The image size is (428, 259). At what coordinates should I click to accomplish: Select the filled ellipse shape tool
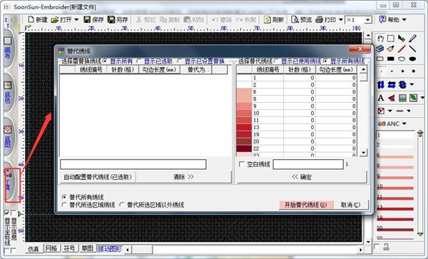412,59
